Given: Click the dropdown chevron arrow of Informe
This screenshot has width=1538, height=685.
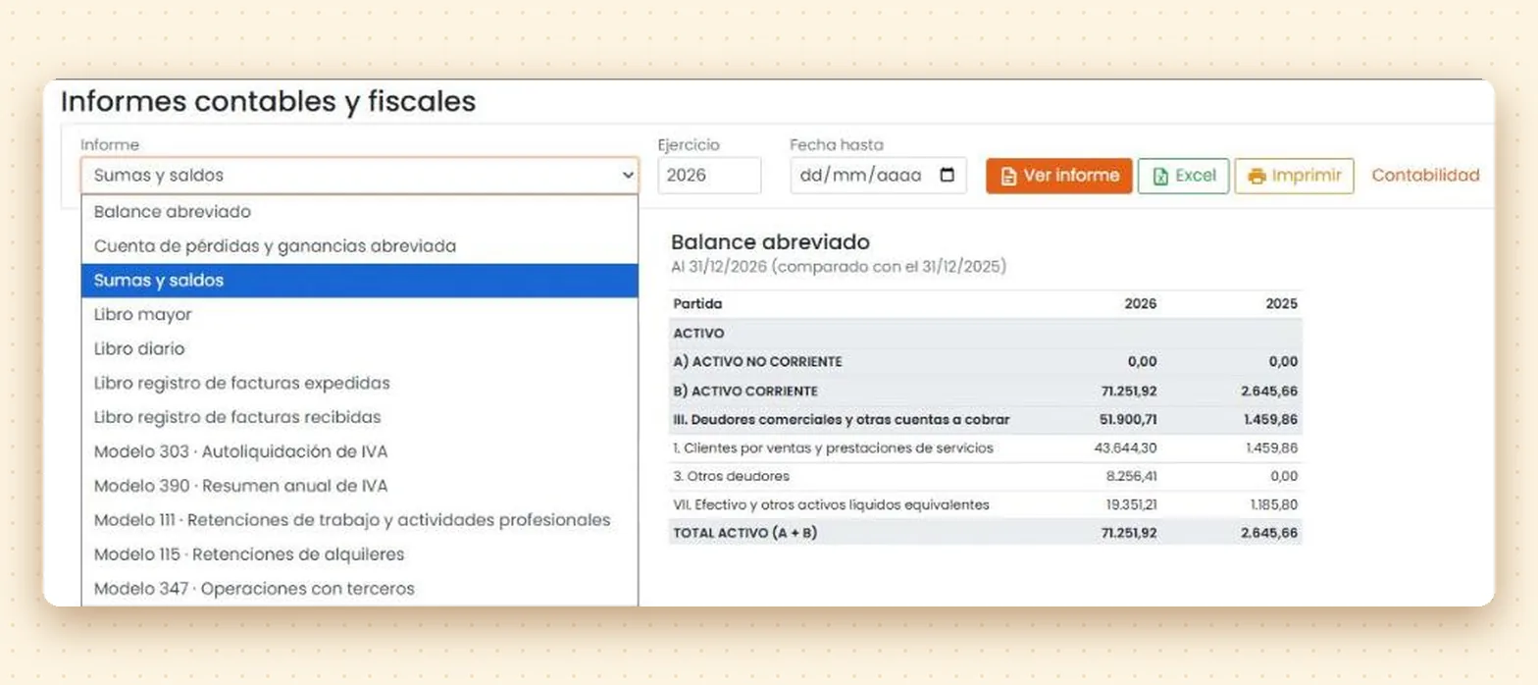Looking at the screenshot, I should coord(628,176).
